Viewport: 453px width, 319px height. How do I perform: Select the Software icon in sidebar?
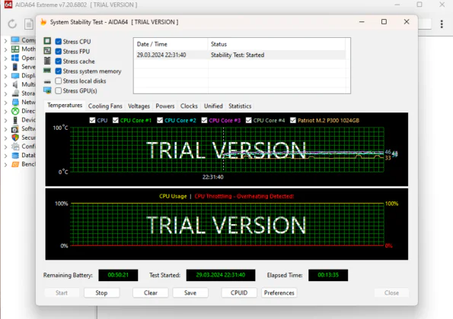(x=15, y=129)
